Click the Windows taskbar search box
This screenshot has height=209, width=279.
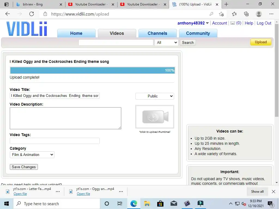pyautogui.click(x=57, y=204)
